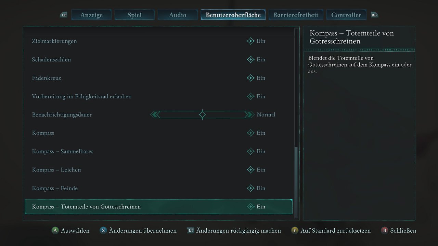The height and width of the screenshot is (246, 438).
Task: Click the red B button icon
Action: [384, 231]
